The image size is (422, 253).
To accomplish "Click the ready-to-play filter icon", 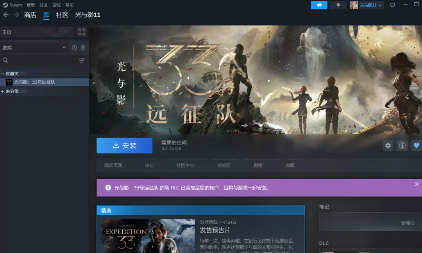I will tap(83, 48).
